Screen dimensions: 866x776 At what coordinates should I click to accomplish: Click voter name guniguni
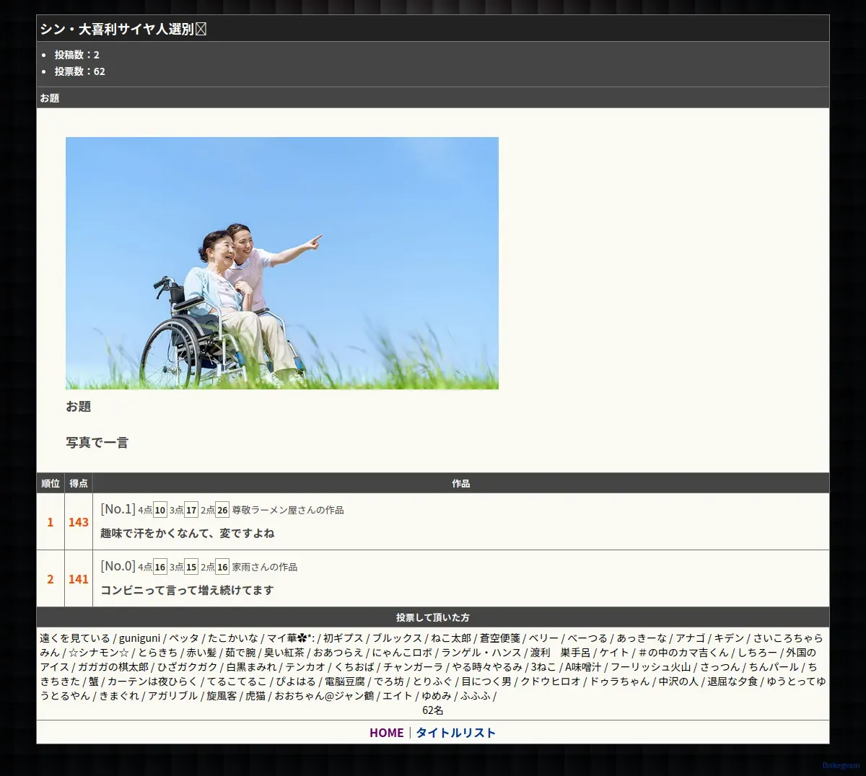(x=140, y=638)
